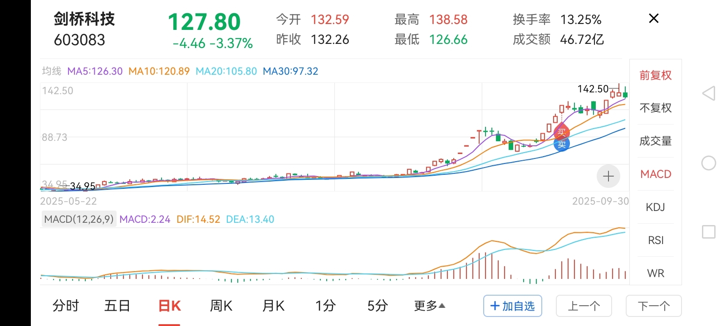Open 分时 intraday tab
The width and height of the screenshot is (726, 326).
tap(66, 306)
